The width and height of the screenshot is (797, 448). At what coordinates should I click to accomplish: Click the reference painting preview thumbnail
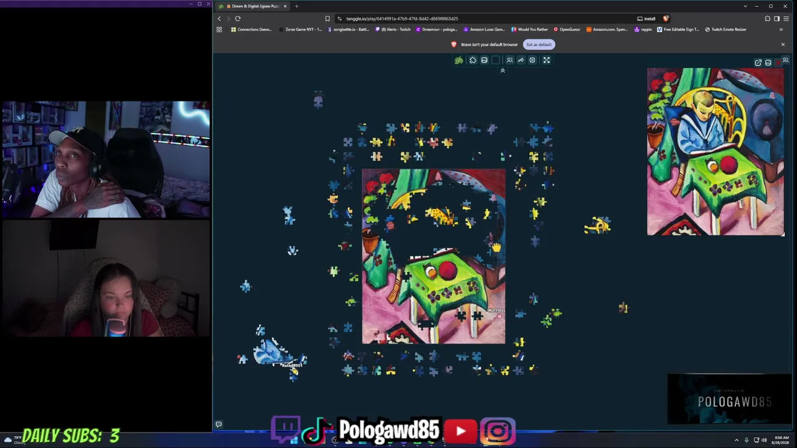(715, 152)
